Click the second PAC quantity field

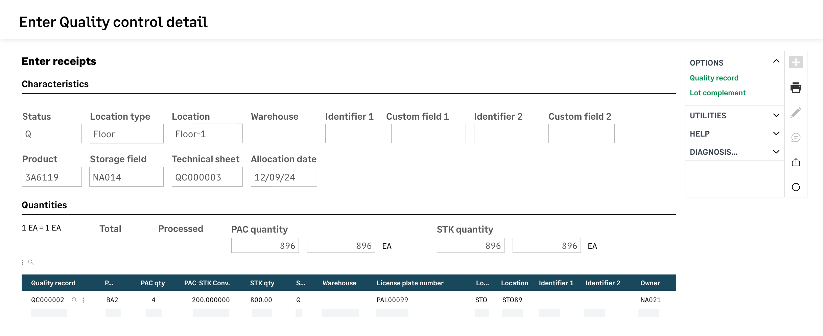(341, 245)
